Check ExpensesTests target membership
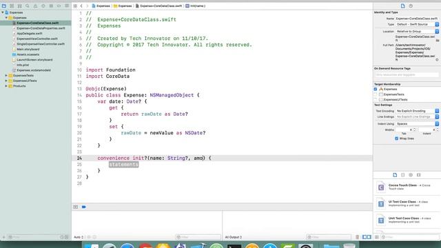Viewport: 441px width, 248px height. pos(376,94)
